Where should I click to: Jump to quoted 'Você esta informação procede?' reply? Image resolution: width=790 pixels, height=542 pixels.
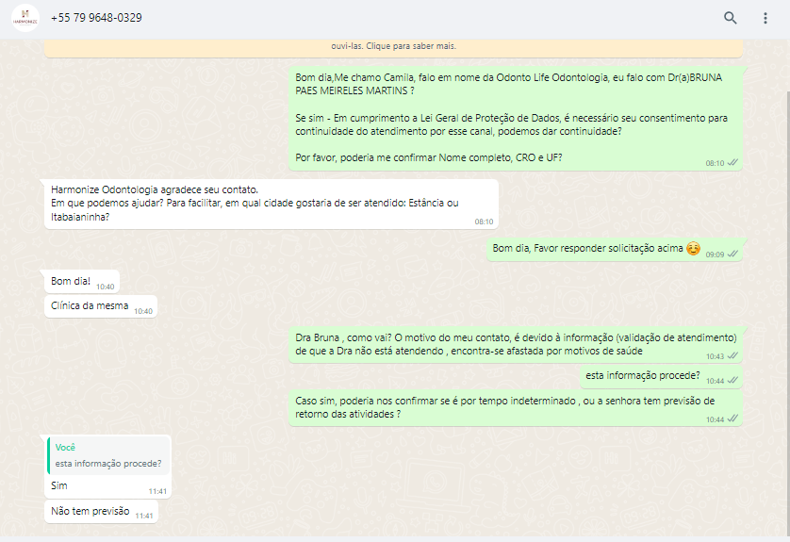pyautogui.click(x=108, y=455)
